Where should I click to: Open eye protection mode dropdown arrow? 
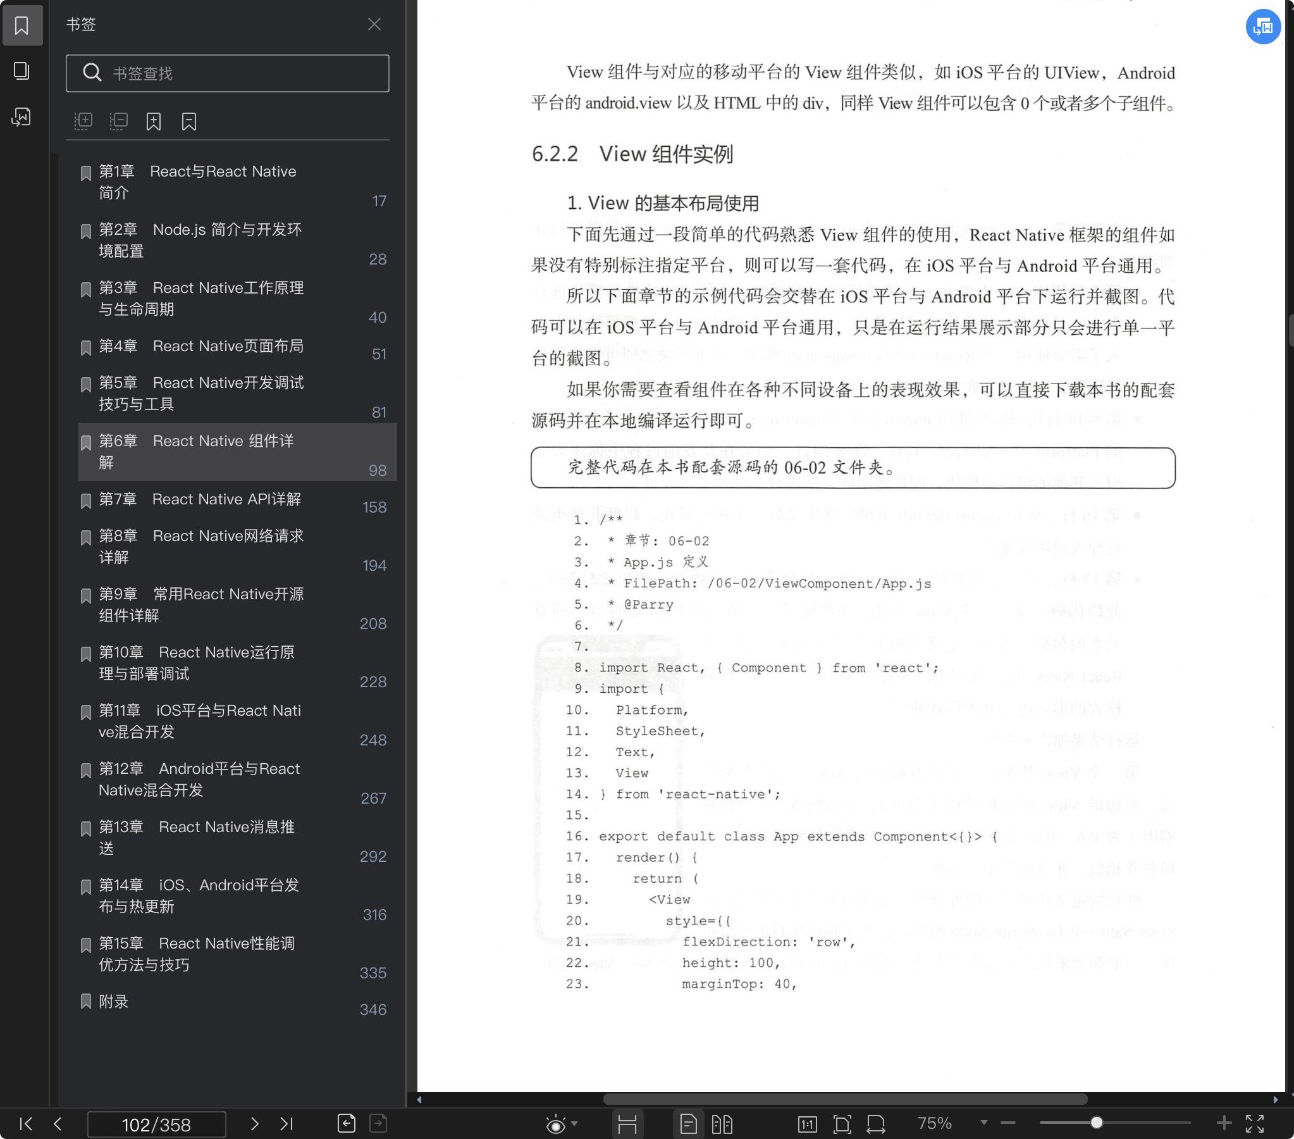pyautogui.click(x=574, y=1124)
